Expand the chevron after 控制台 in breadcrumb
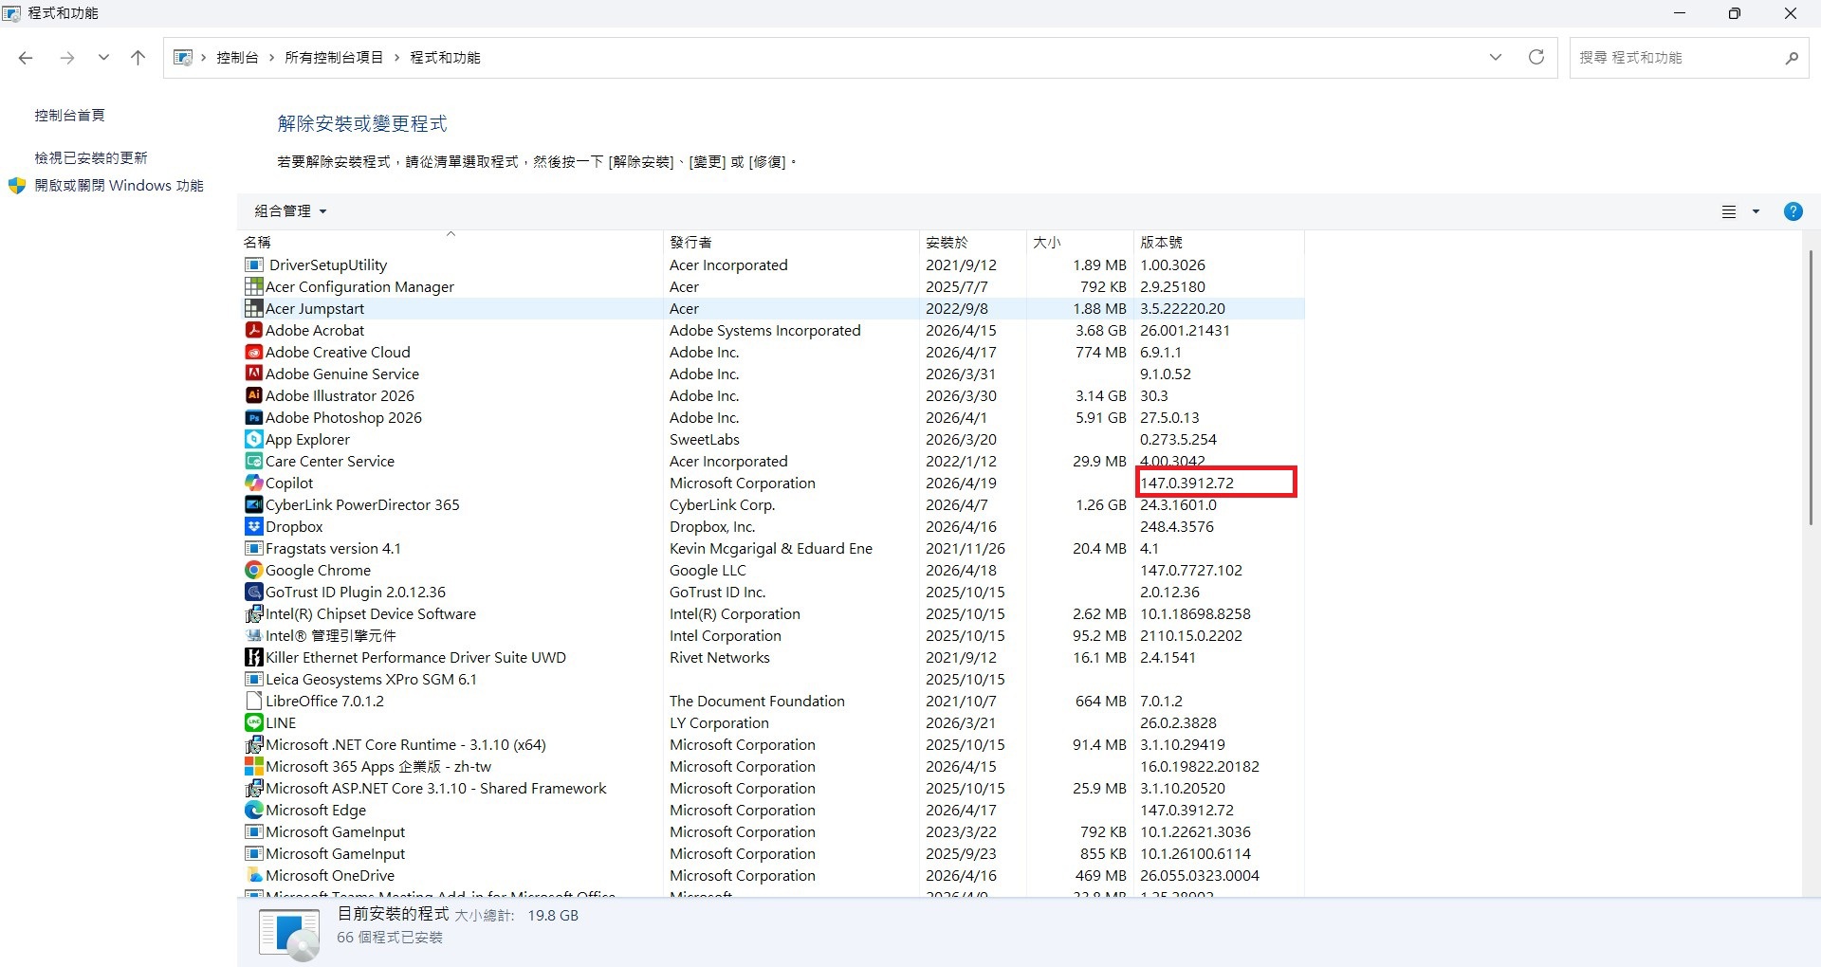Screen dimensions: 1821x967 (x=271, y=58)
